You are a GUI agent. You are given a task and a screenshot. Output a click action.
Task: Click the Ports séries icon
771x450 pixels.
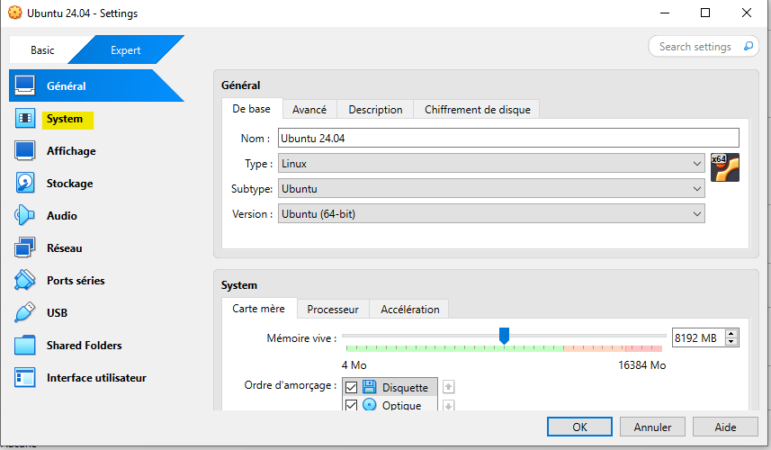tap(25, 281)
